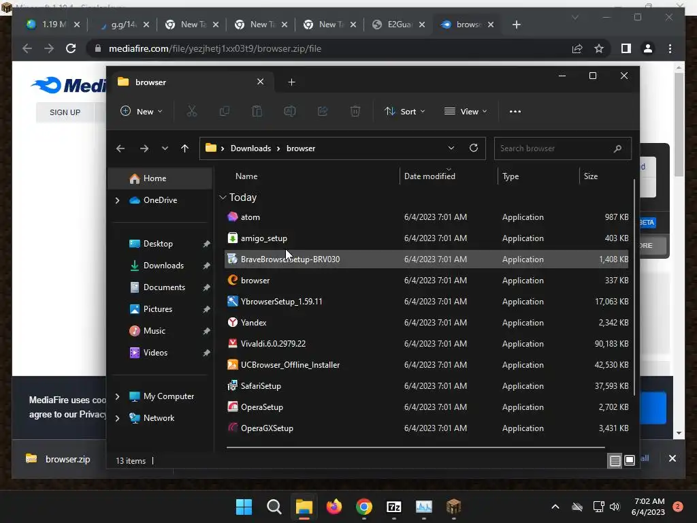
Task: Open Pictures in the navigation pane
Action: (x=158, y=309)
